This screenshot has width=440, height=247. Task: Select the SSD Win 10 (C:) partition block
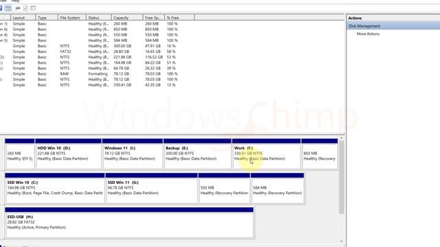(55, 188)
